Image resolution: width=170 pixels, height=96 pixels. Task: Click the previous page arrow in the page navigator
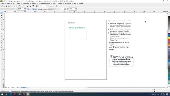pyautogui.click(x=8, y=87)
